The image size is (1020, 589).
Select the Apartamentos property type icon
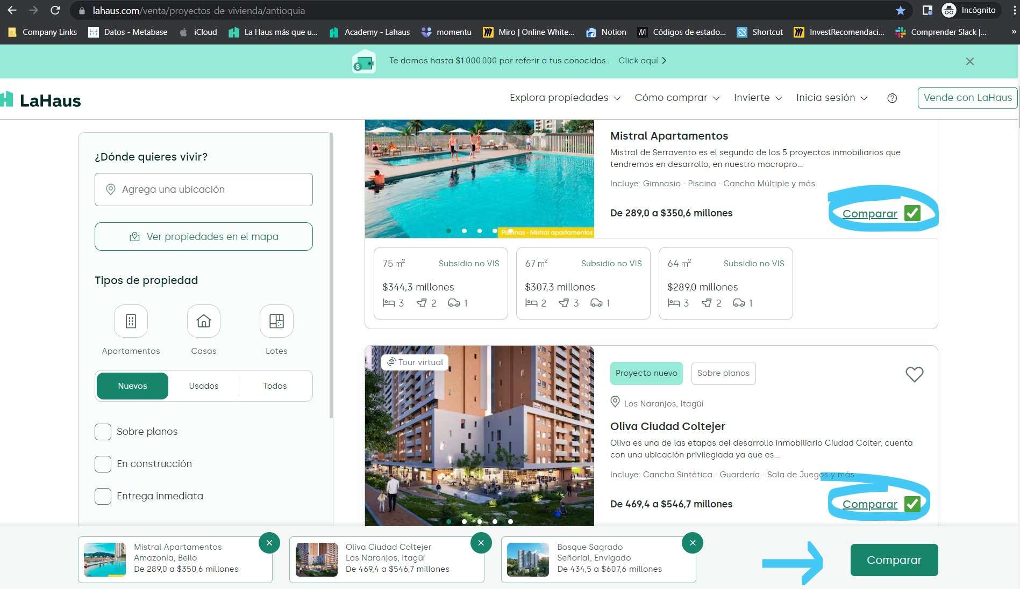pos(131,321)
